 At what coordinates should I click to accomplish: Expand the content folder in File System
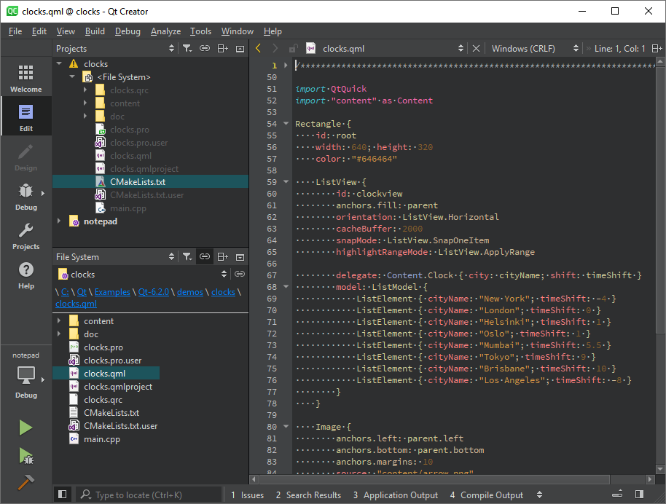point(61,320)
